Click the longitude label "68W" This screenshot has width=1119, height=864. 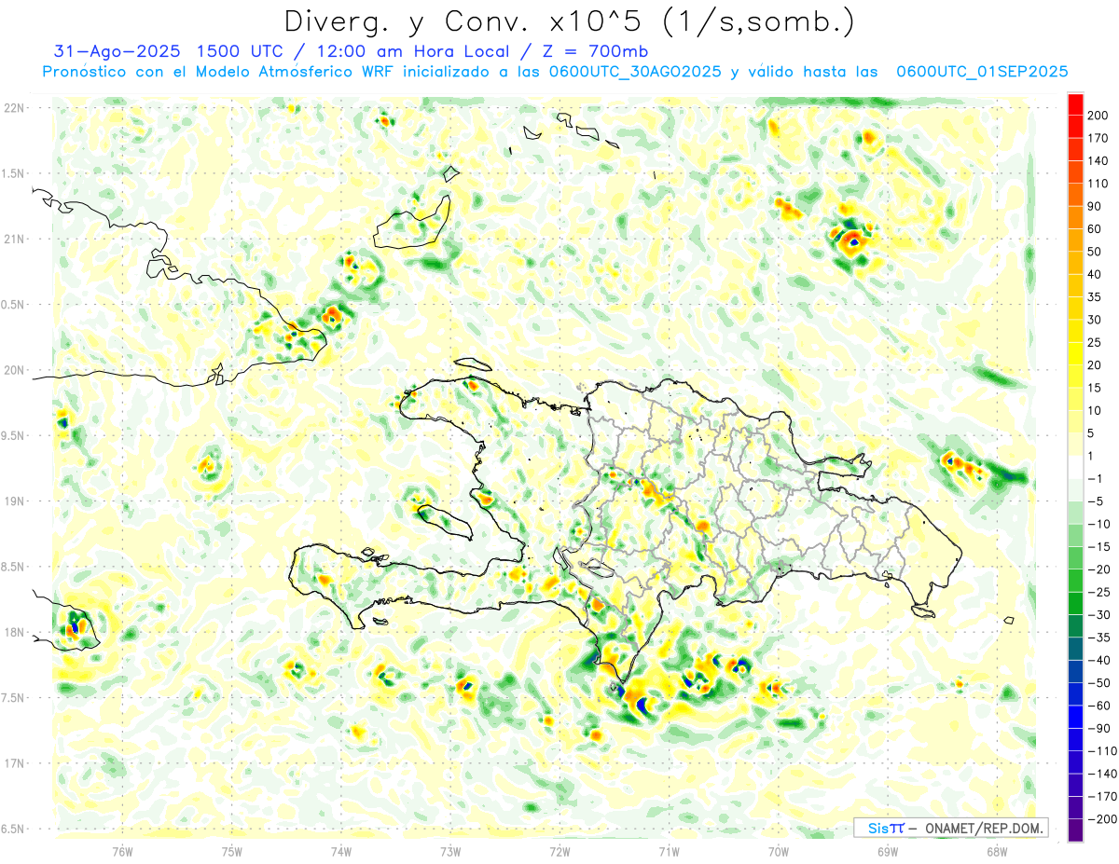(996, 851)
